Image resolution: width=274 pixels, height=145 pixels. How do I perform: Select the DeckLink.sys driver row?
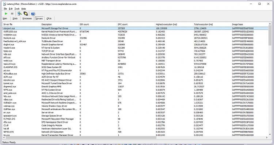136,38
